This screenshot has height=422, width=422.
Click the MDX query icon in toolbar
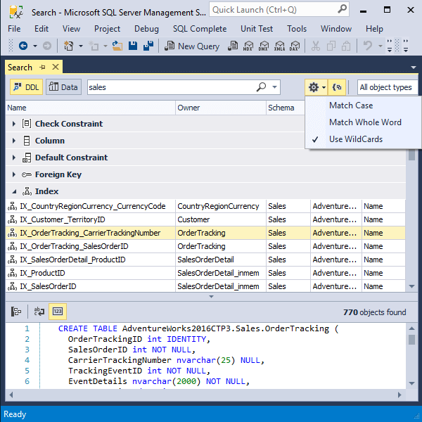[248, 46]
